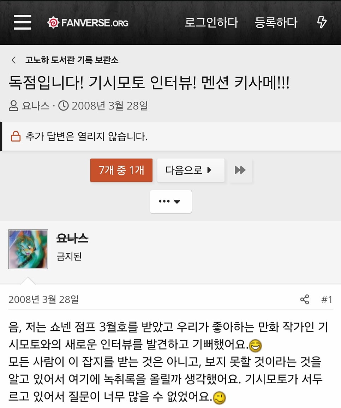This screenshot has width=341, height=408.
Task: Click the share icon on post #1
Action: pyautogui.click(x=305, y=300)
